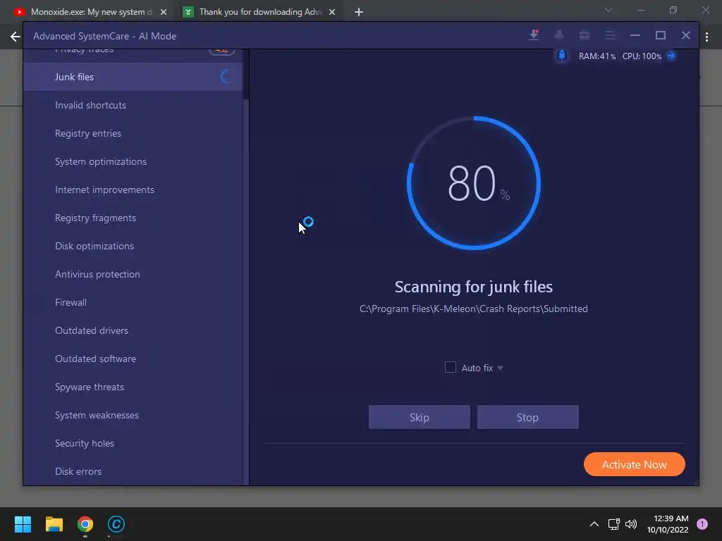Click the Chrome icon in taskbar
The height and width of the screenshot is (541, 722).
(85, 524)
